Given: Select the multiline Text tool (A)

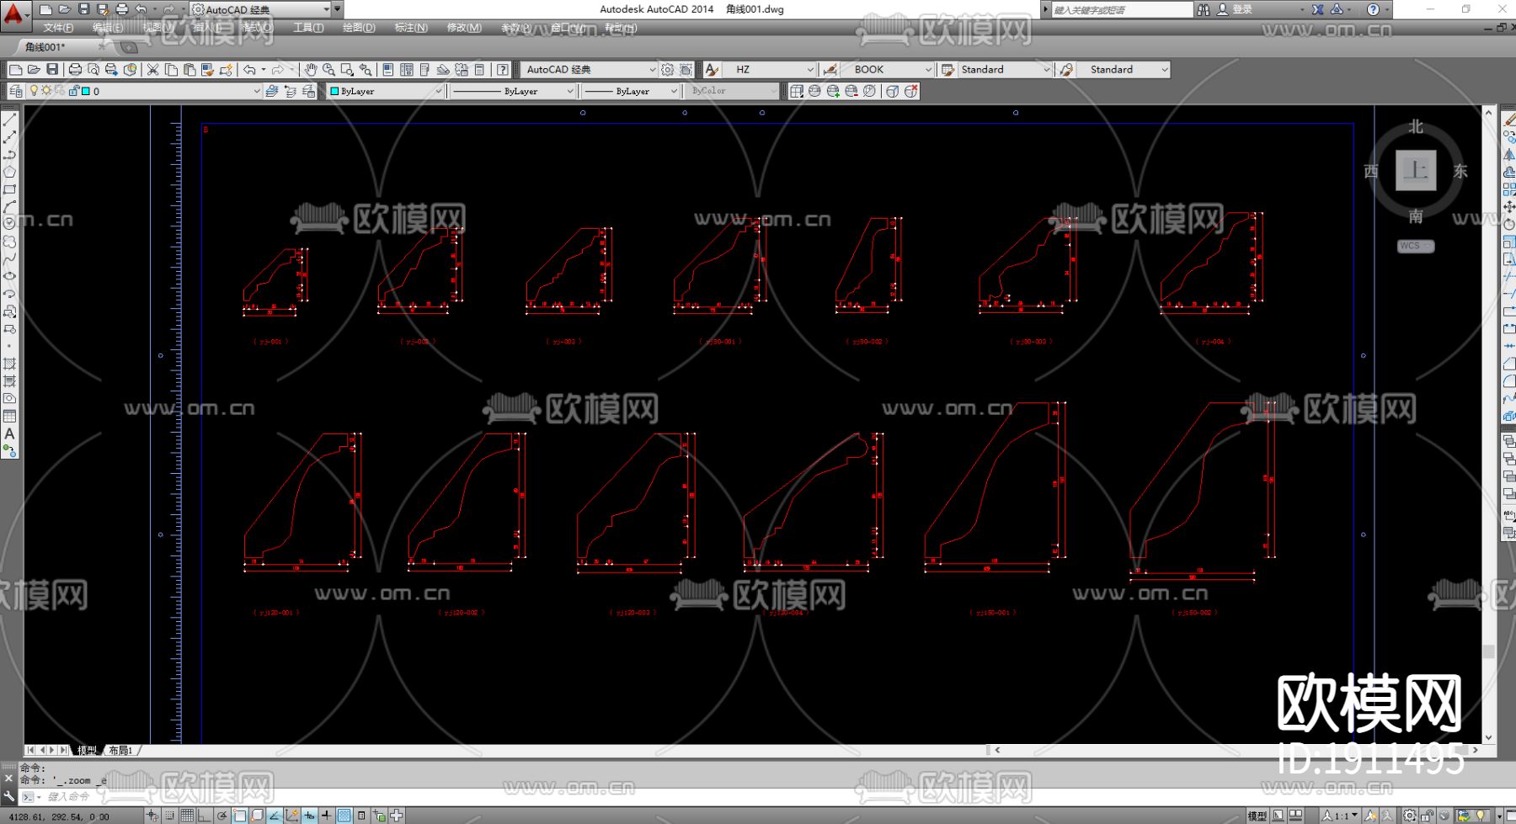Looking at the screenshot, I should [9, 434].
